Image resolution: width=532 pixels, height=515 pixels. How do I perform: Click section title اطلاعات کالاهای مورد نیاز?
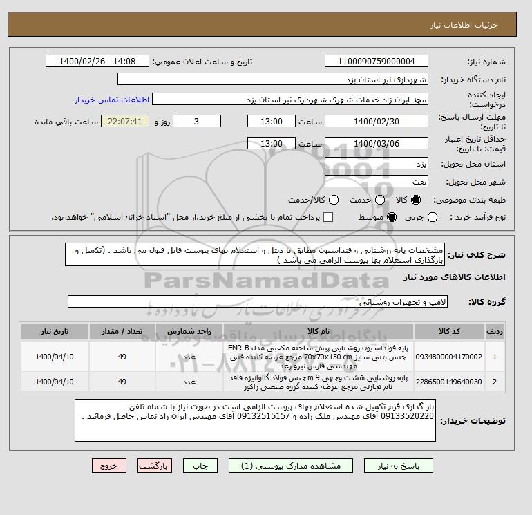[x=454, y=277]
